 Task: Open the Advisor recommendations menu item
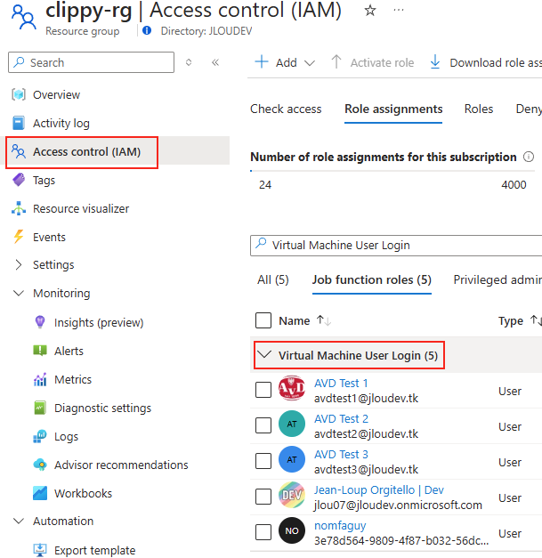(x=121, y=465)
